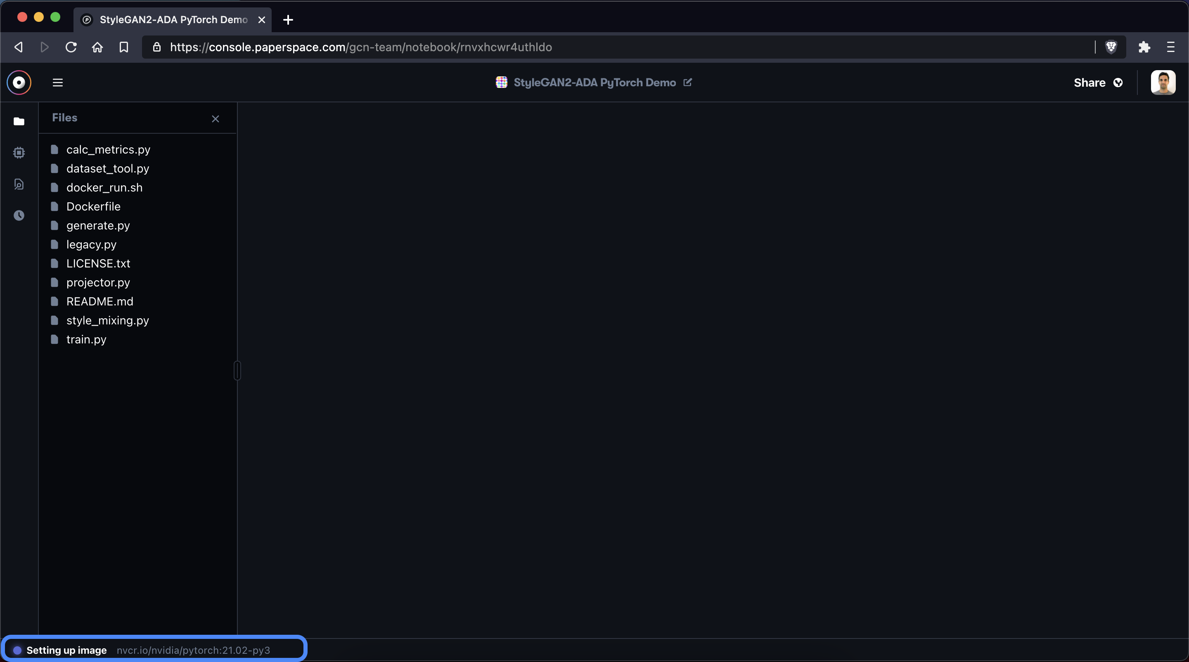1189x662 pixels.
Task: Click the edit pencil beside notebook title
Action: [x=688, y=83]
